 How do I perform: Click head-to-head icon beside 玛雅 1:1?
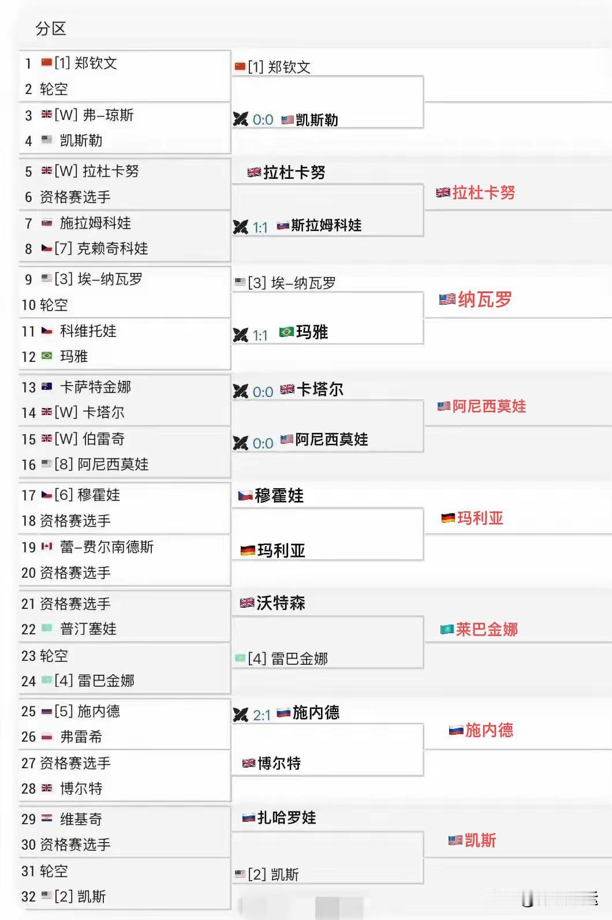click(240, 335)
